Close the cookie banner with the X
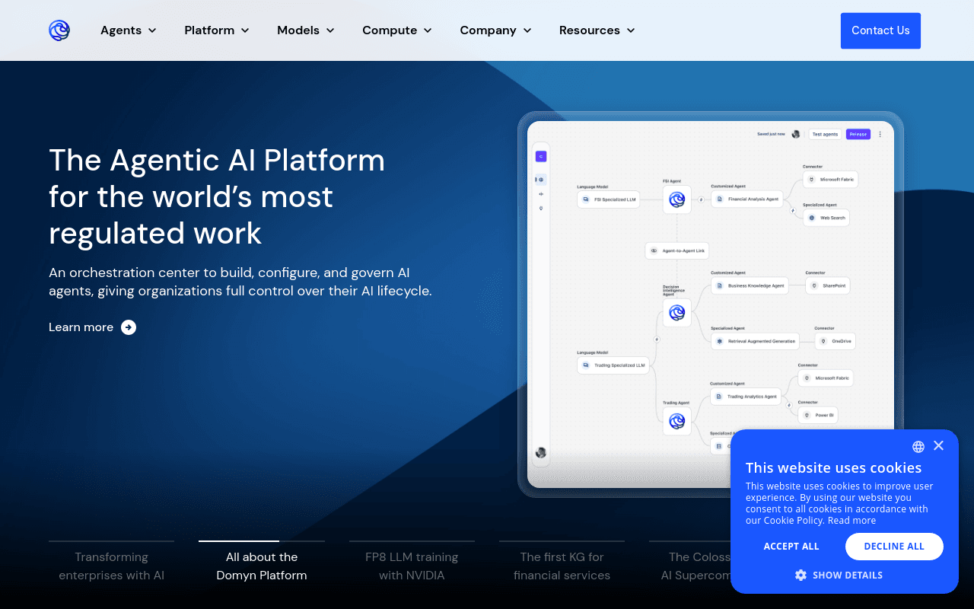The image size is (974, 609). point(938,446)
